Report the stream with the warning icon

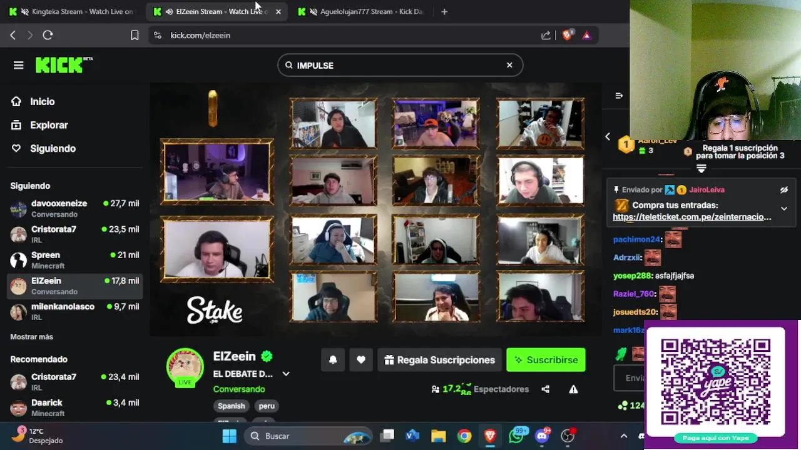[573, 389]
